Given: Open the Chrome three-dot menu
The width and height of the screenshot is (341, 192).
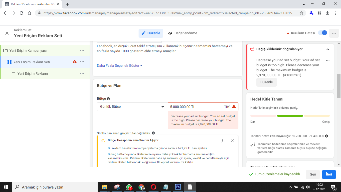Looking at the screenshot, I should [335, 13].
